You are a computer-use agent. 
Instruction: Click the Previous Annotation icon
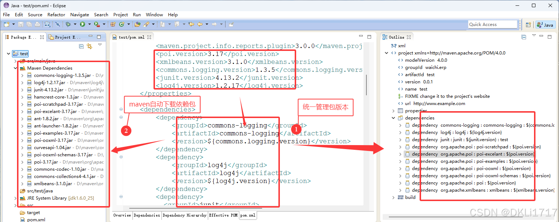coord(177,24)
